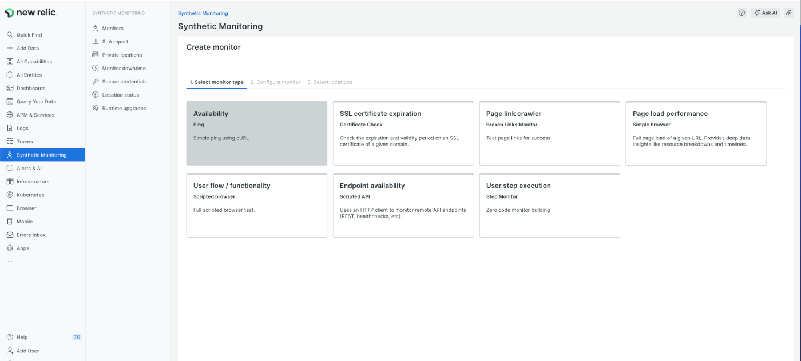Open the Apps cube icon
Viewport: 801px width, 361px height.
coord(10,248)
